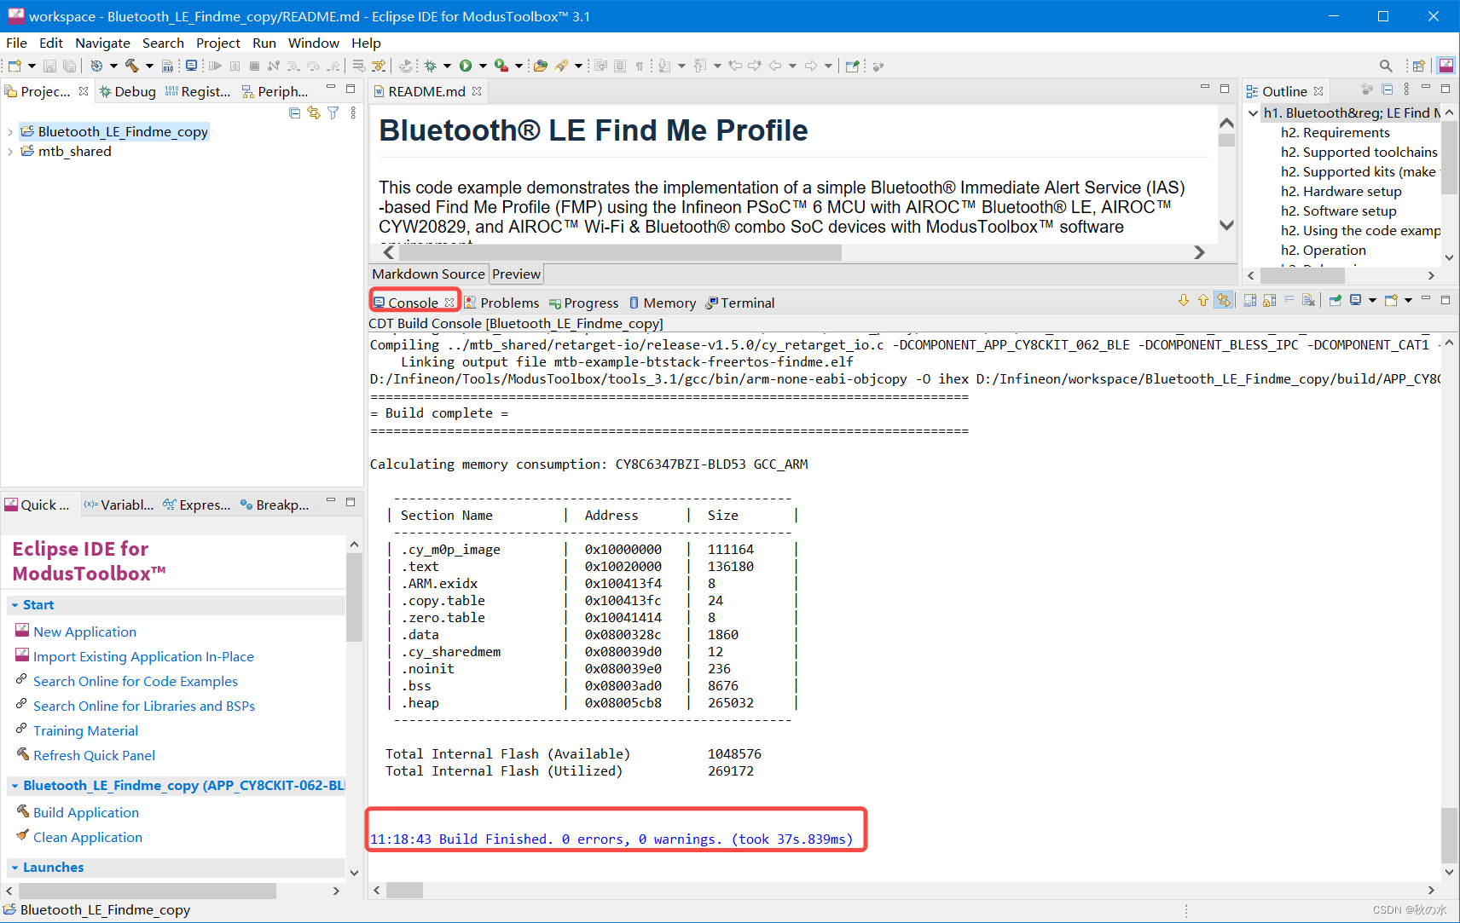This screenshot has width=1460, height=923.
Task: Expand the Bluetooth_LE_Findme_copy project tree
Action: click(9, 131)
